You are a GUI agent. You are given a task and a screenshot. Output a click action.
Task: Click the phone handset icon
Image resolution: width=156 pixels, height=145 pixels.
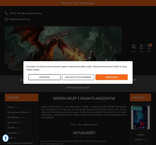tap(6, 13)
